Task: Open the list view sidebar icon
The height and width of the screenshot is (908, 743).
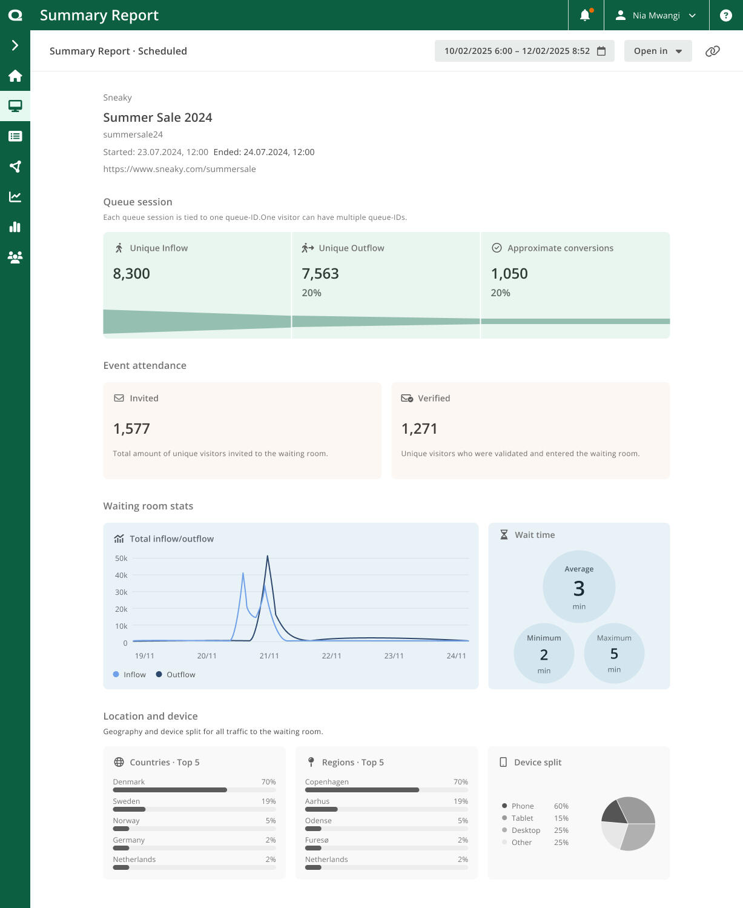Action: (x=15, y=136)
